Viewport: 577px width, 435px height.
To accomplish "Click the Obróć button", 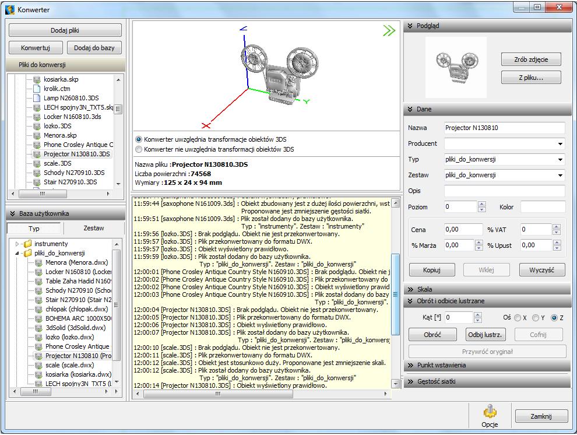I will pyautogui.click(x=432, y=335).
